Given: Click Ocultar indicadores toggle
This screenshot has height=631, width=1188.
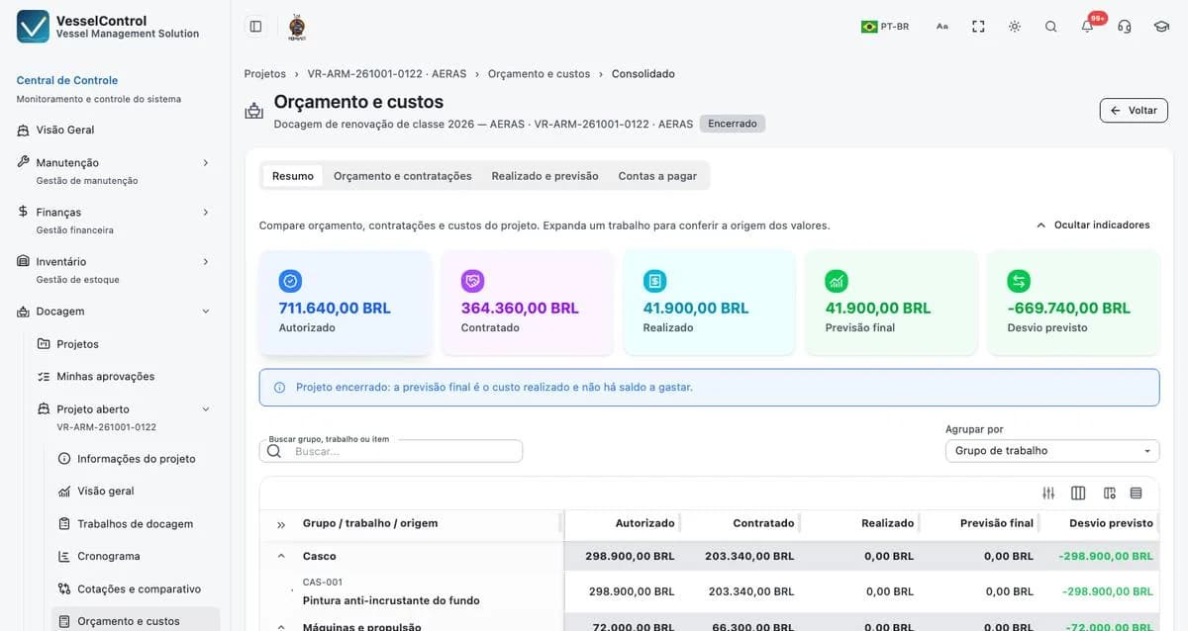Looking at the screenshot, I should [1093, 225].
